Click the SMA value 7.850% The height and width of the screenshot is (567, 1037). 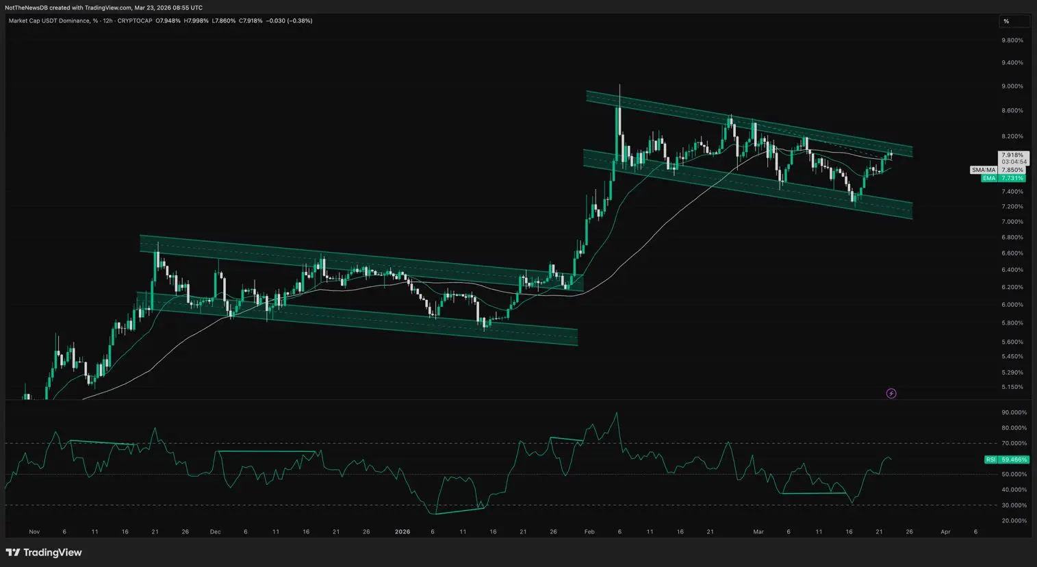1013,170
